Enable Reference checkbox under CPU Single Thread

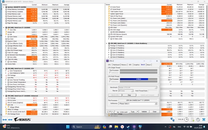[110, 73]
